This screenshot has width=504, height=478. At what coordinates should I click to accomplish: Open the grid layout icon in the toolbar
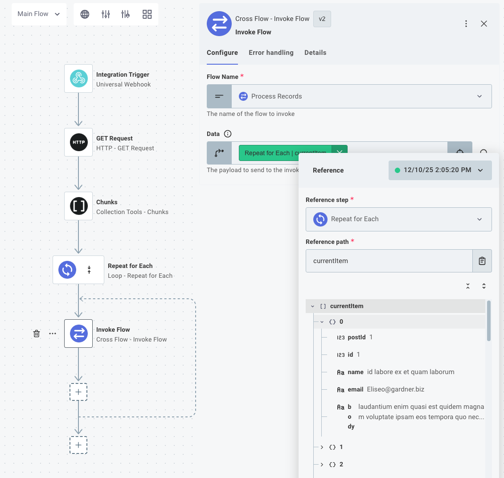147,14
